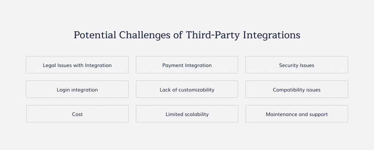Select the Lack of customizability box
The height and width of the screenshot is (150, 374).
click(187, 89)
